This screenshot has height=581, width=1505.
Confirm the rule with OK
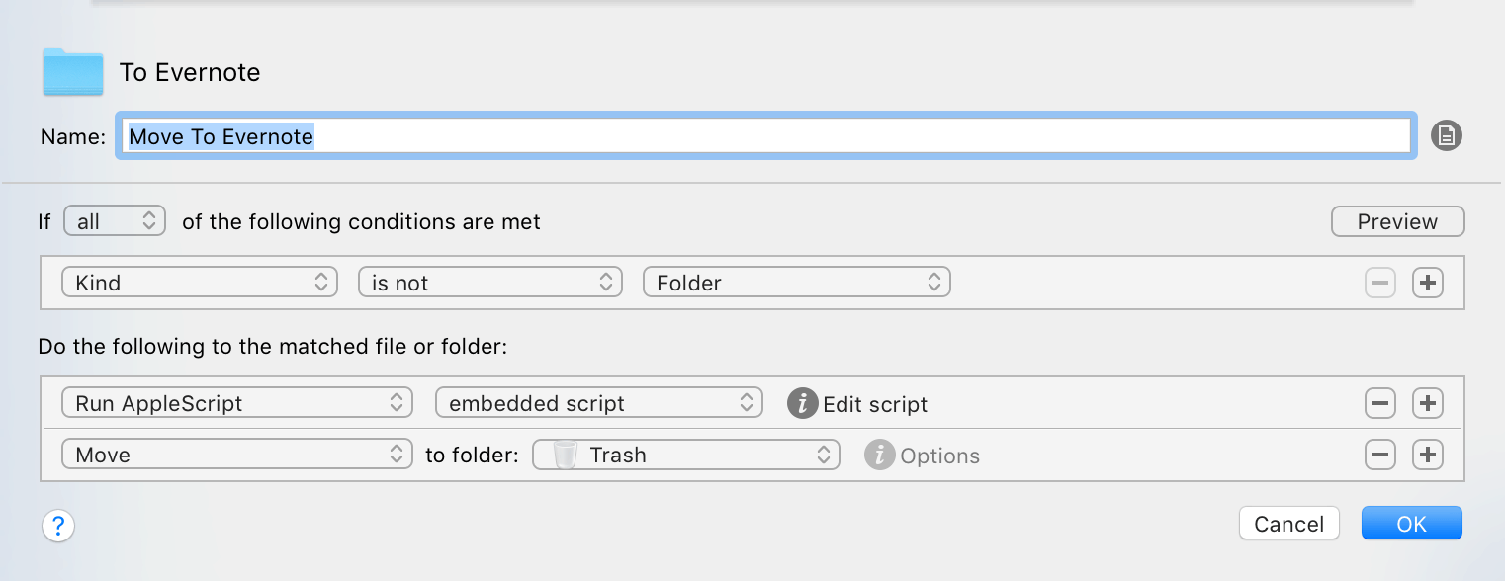(x=1411, y=524)
